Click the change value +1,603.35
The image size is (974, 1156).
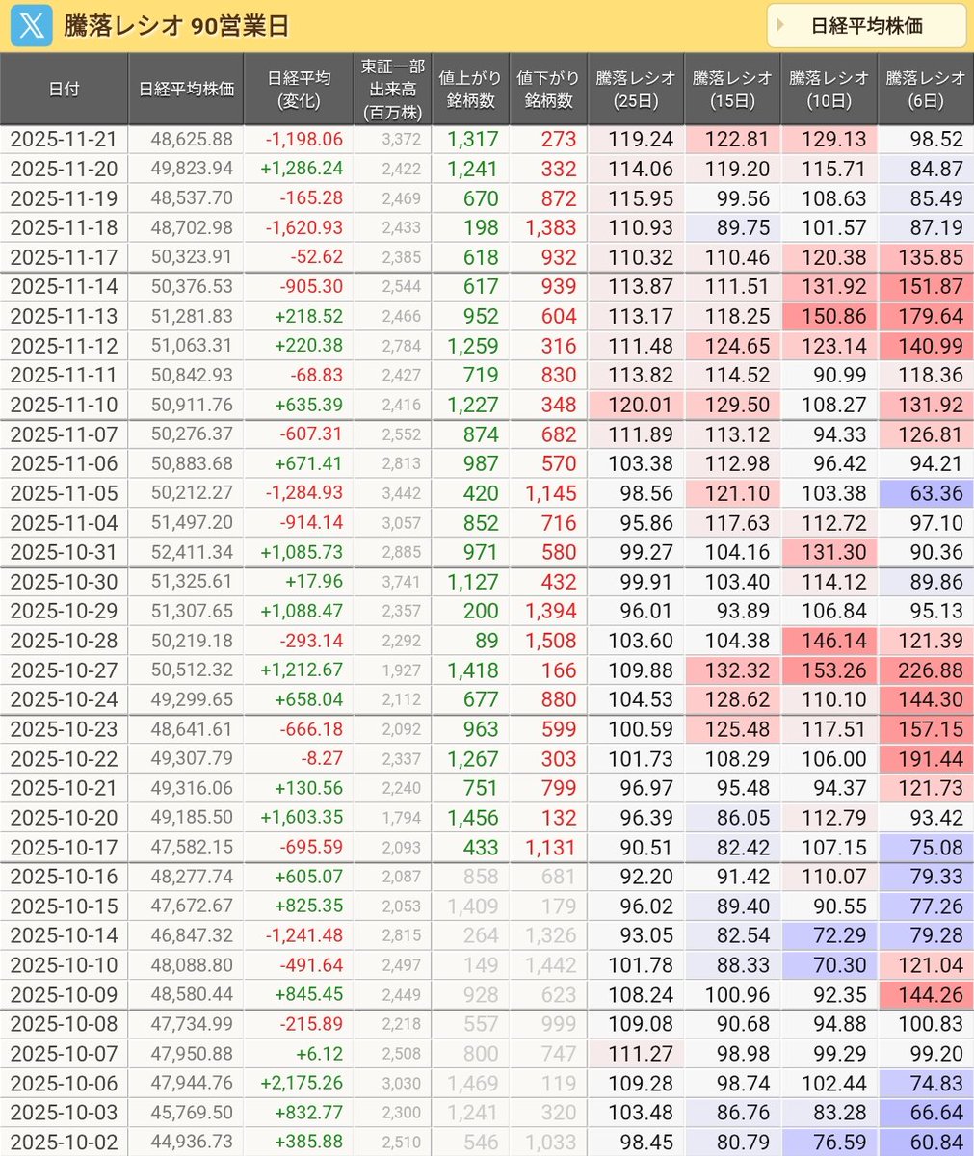click(x=302, y=818)
